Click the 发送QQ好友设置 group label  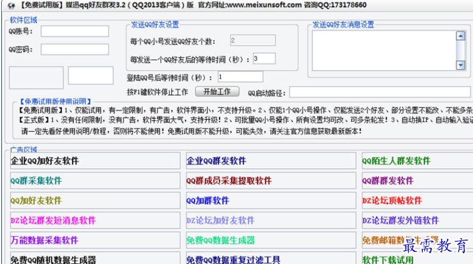click(x=155, y=25)
